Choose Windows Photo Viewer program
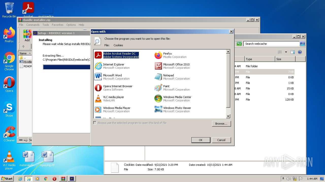The image size is (325, 182). (x=173, y=109)
